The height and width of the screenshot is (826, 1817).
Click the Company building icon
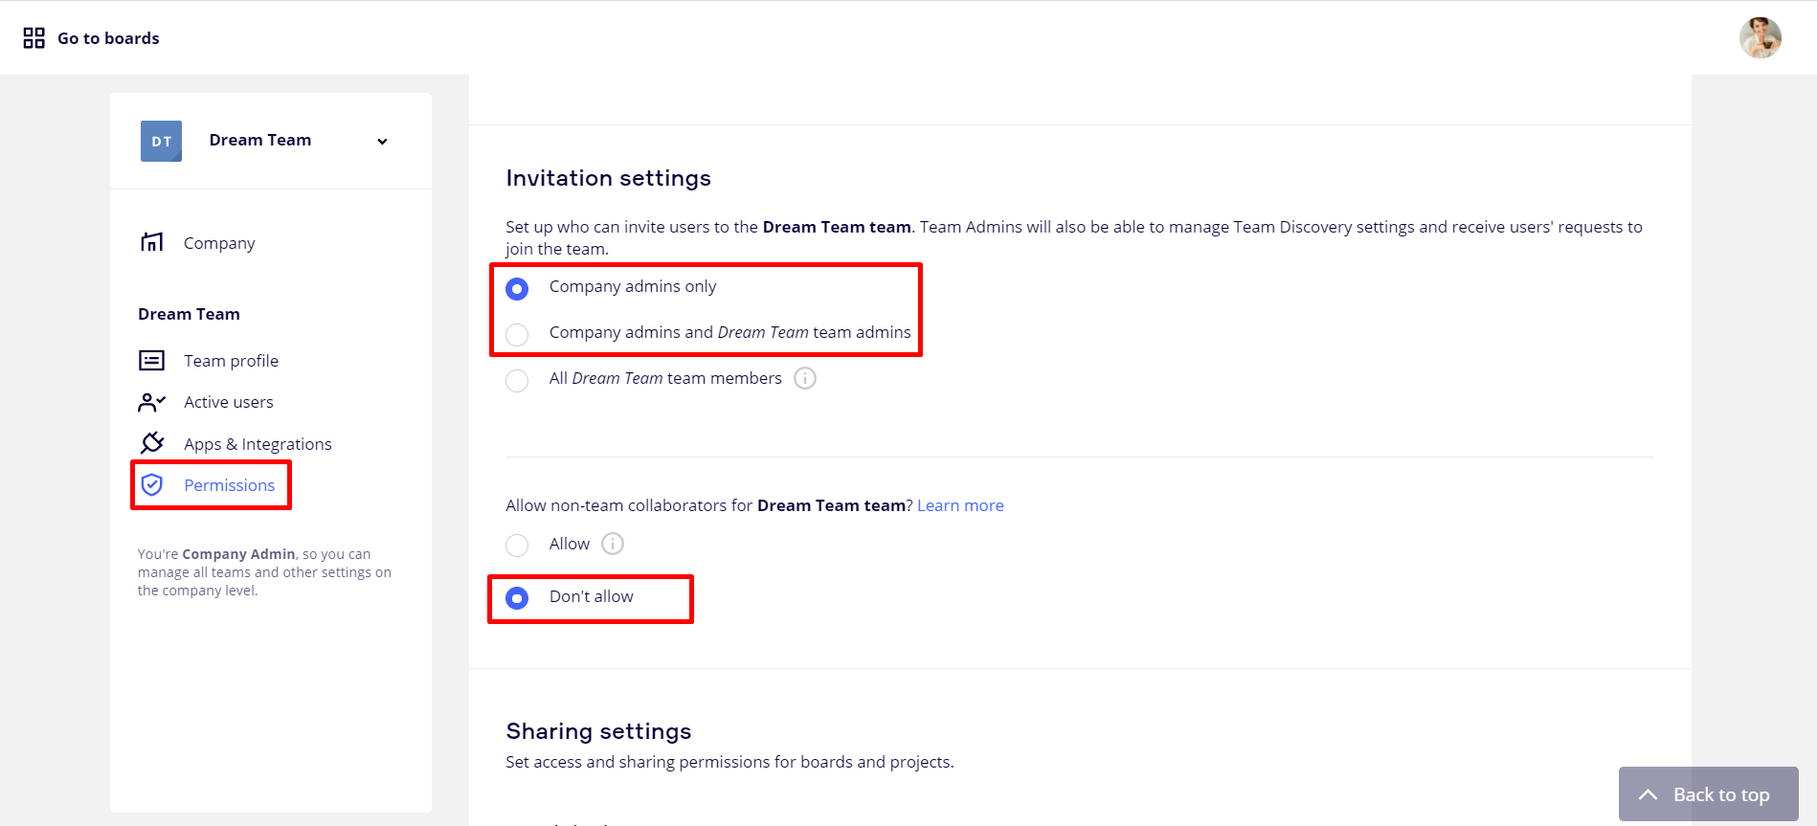point(152,242)
